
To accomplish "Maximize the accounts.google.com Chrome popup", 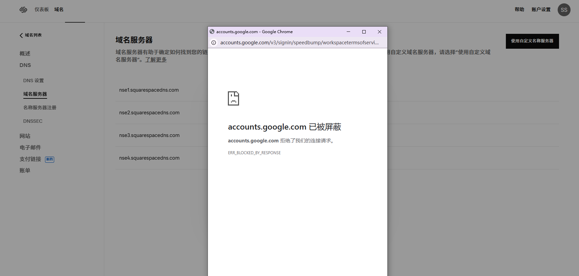I will [x=364, y=32].
